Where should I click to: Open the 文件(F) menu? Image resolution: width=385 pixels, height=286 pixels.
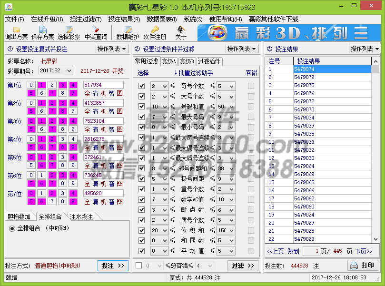[15, 19]
